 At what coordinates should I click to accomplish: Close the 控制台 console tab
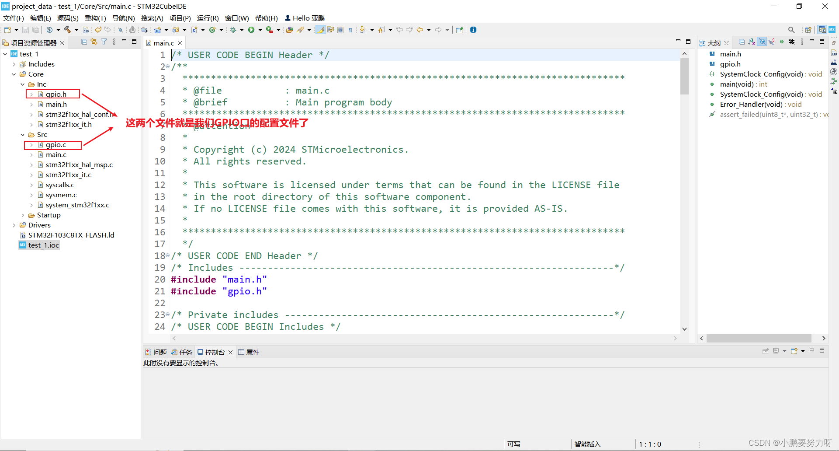[x=231, y=352]
